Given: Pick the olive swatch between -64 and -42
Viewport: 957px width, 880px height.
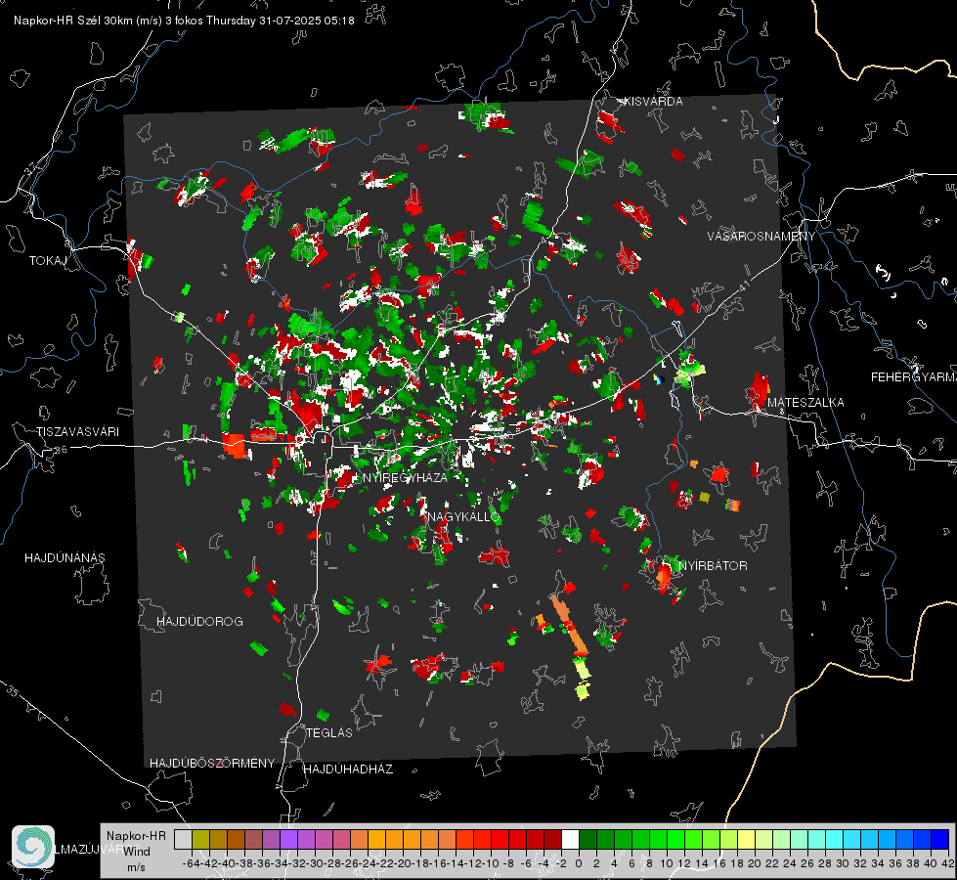Looking at the screenshot, I should [200, 839].
